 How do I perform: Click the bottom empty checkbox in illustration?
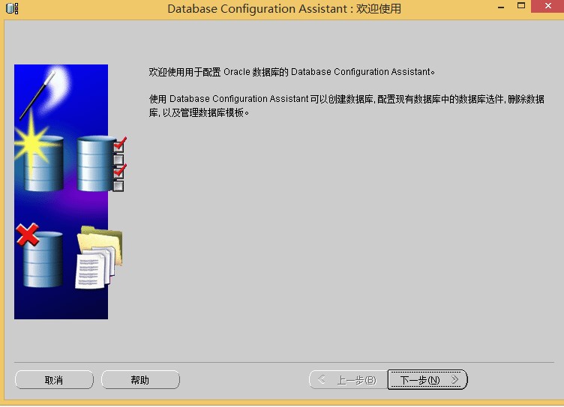point(118,185)
